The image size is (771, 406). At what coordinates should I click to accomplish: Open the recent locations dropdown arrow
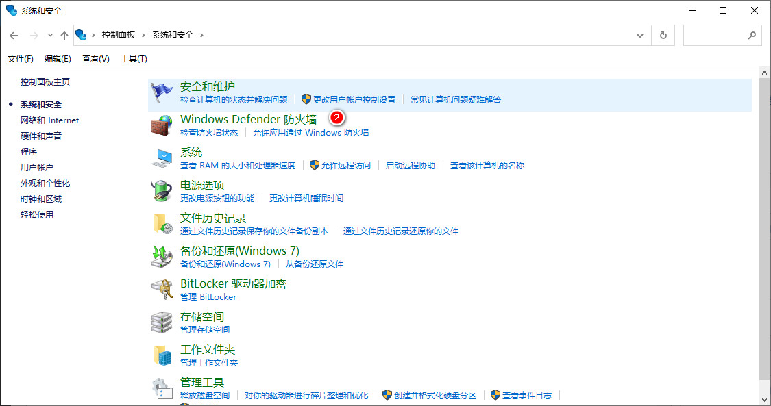click(x=50, y=36)
